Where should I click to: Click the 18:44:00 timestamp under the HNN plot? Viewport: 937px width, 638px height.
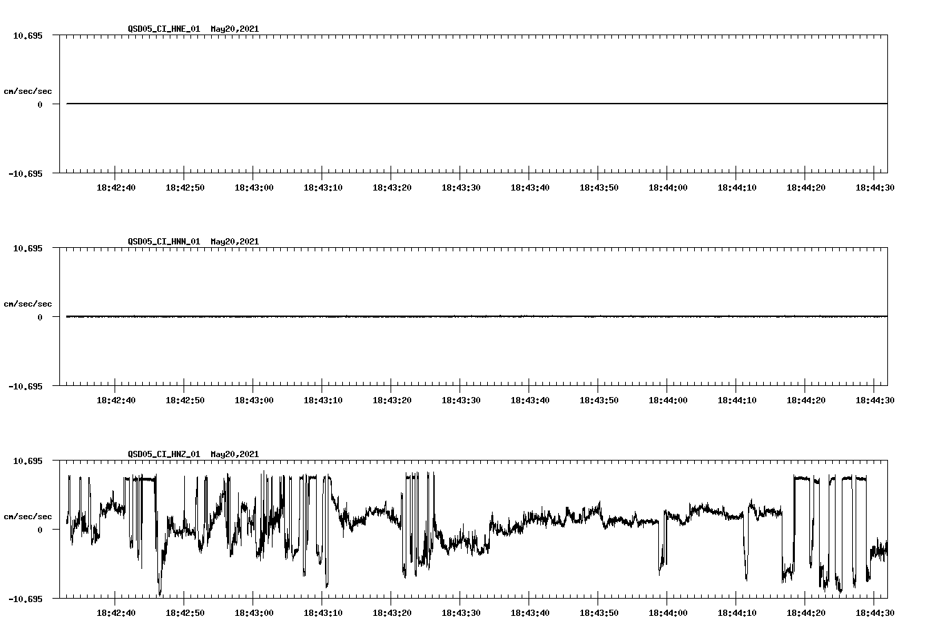[x=667, y=399]
